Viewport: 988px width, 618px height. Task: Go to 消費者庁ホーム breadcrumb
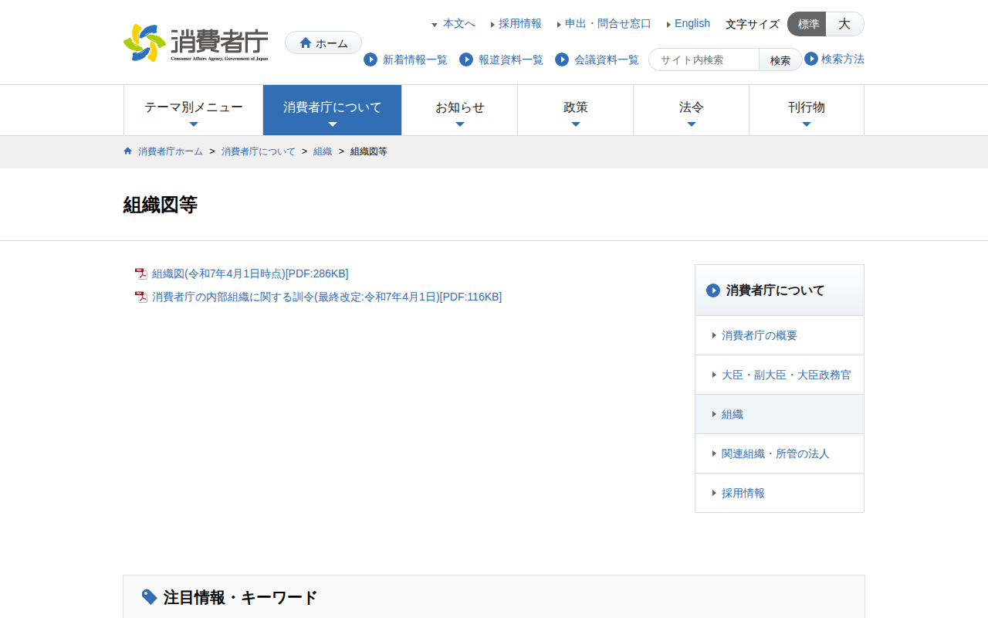pyautogui.click(x=171, y=151)
